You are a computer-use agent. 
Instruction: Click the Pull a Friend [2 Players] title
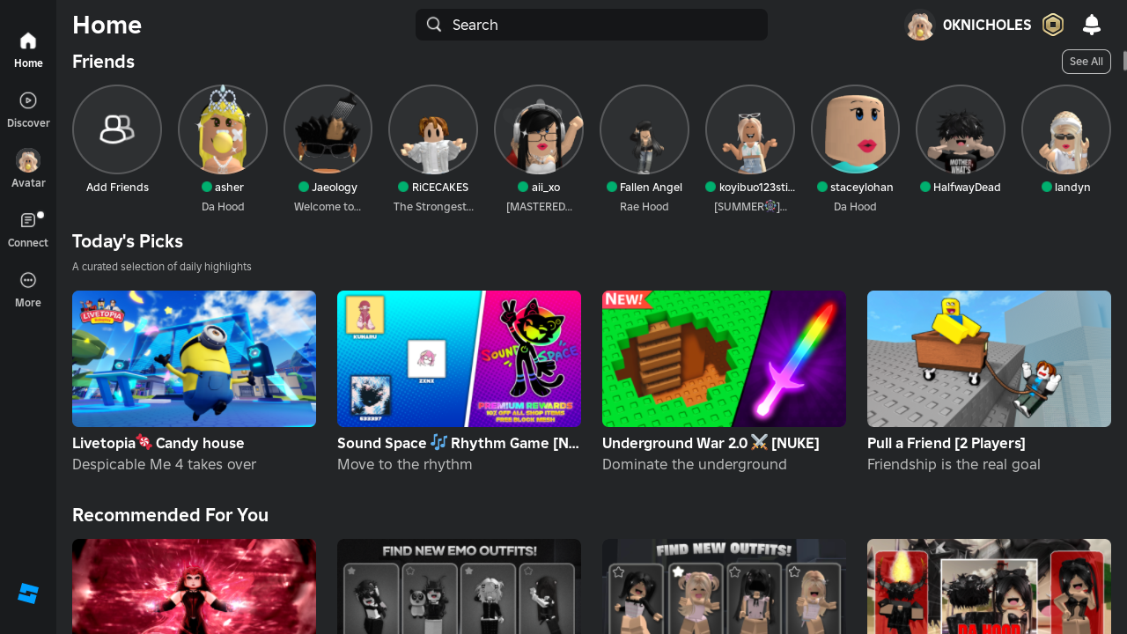point(947,443)
